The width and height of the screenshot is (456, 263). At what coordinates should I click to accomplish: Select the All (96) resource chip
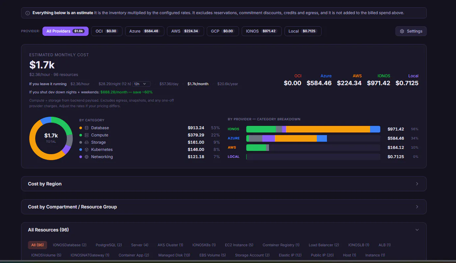pos(38,245)
